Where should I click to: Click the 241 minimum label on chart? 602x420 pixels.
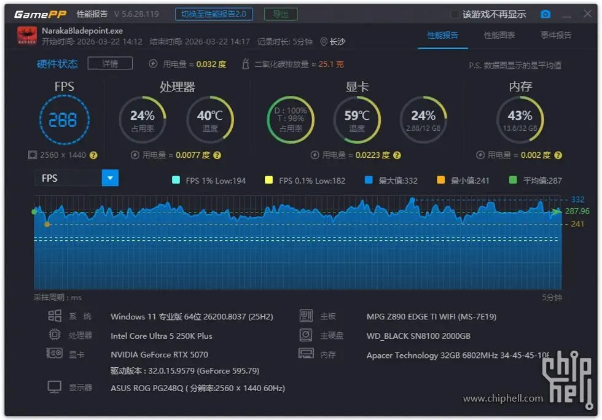577,224
